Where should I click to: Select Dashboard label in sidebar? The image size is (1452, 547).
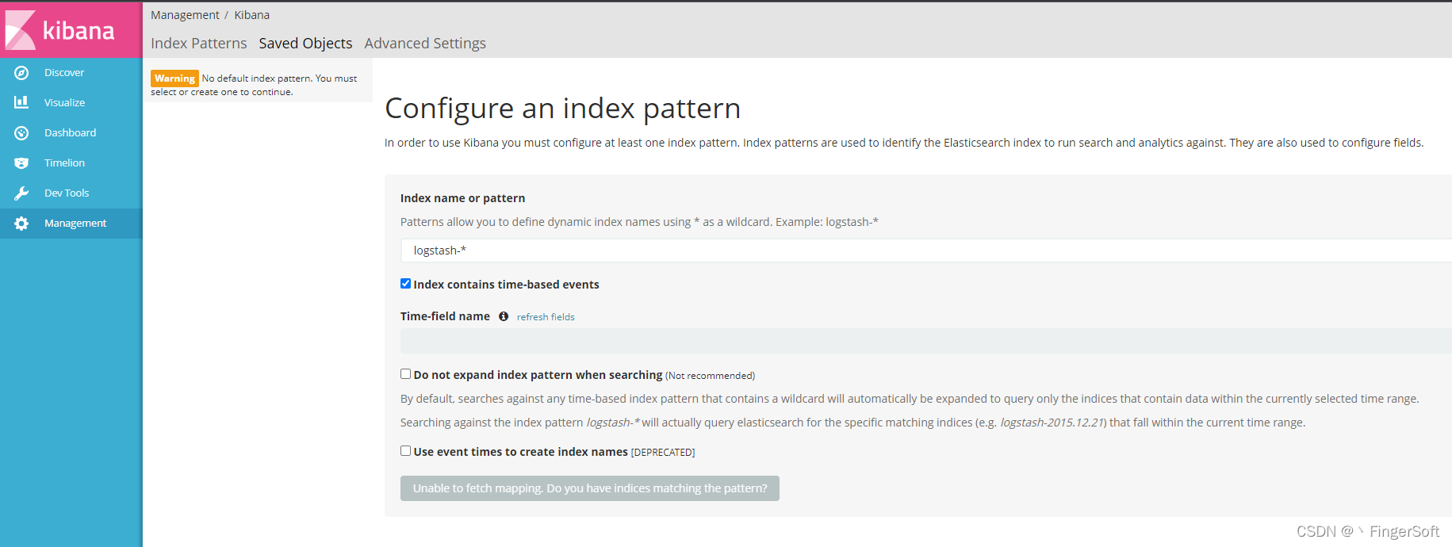71,133
